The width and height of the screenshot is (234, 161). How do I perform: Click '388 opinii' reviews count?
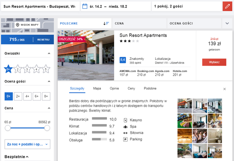point(135,63)
